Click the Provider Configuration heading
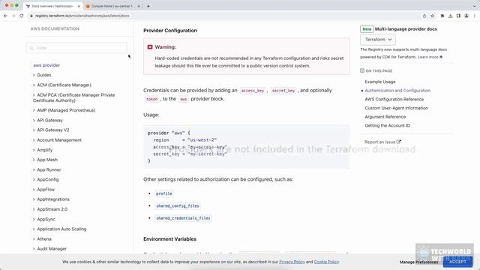Screen dimensions: 480x270 [170, 31]
